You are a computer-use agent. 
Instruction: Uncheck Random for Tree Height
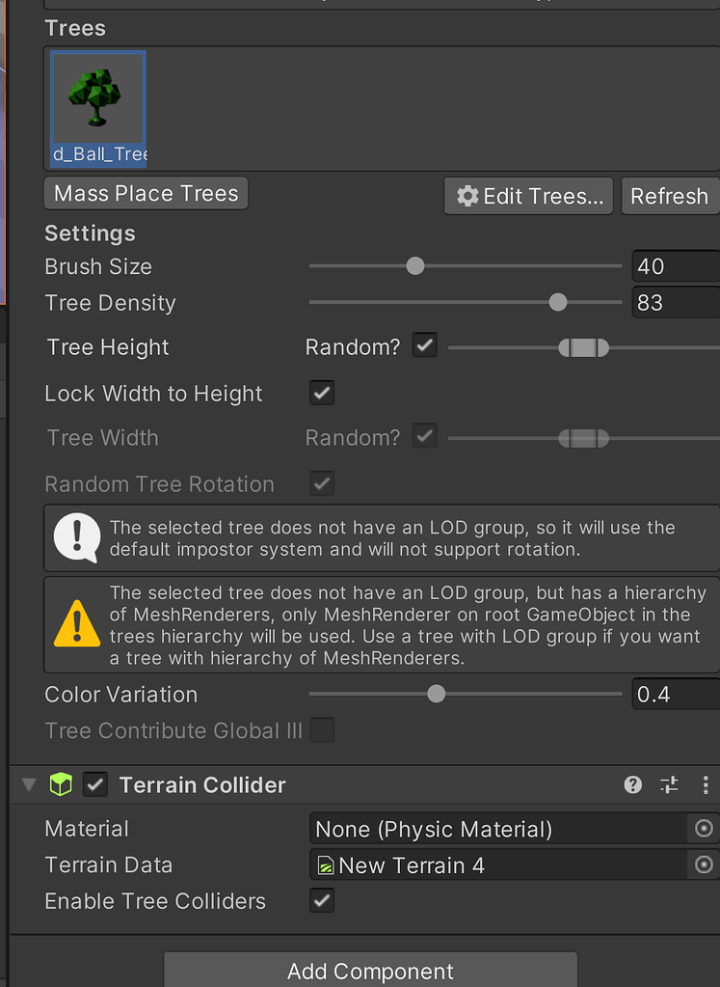[x=424, y=344]
